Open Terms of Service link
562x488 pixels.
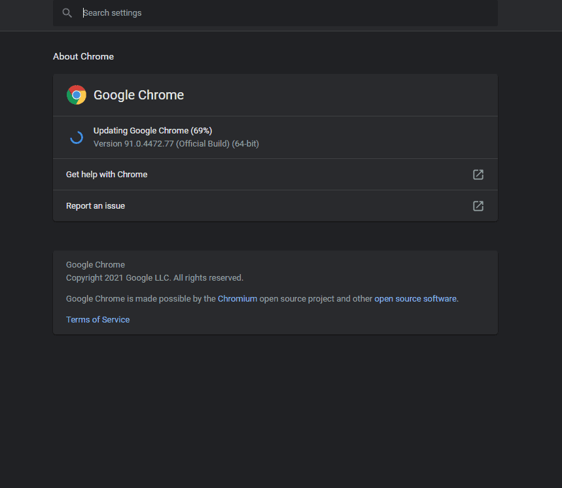click(98, 320)
